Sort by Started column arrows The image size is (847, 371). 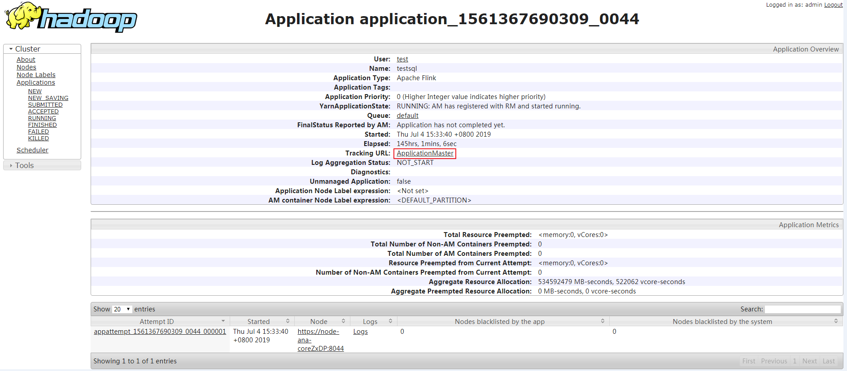point(288,321)
